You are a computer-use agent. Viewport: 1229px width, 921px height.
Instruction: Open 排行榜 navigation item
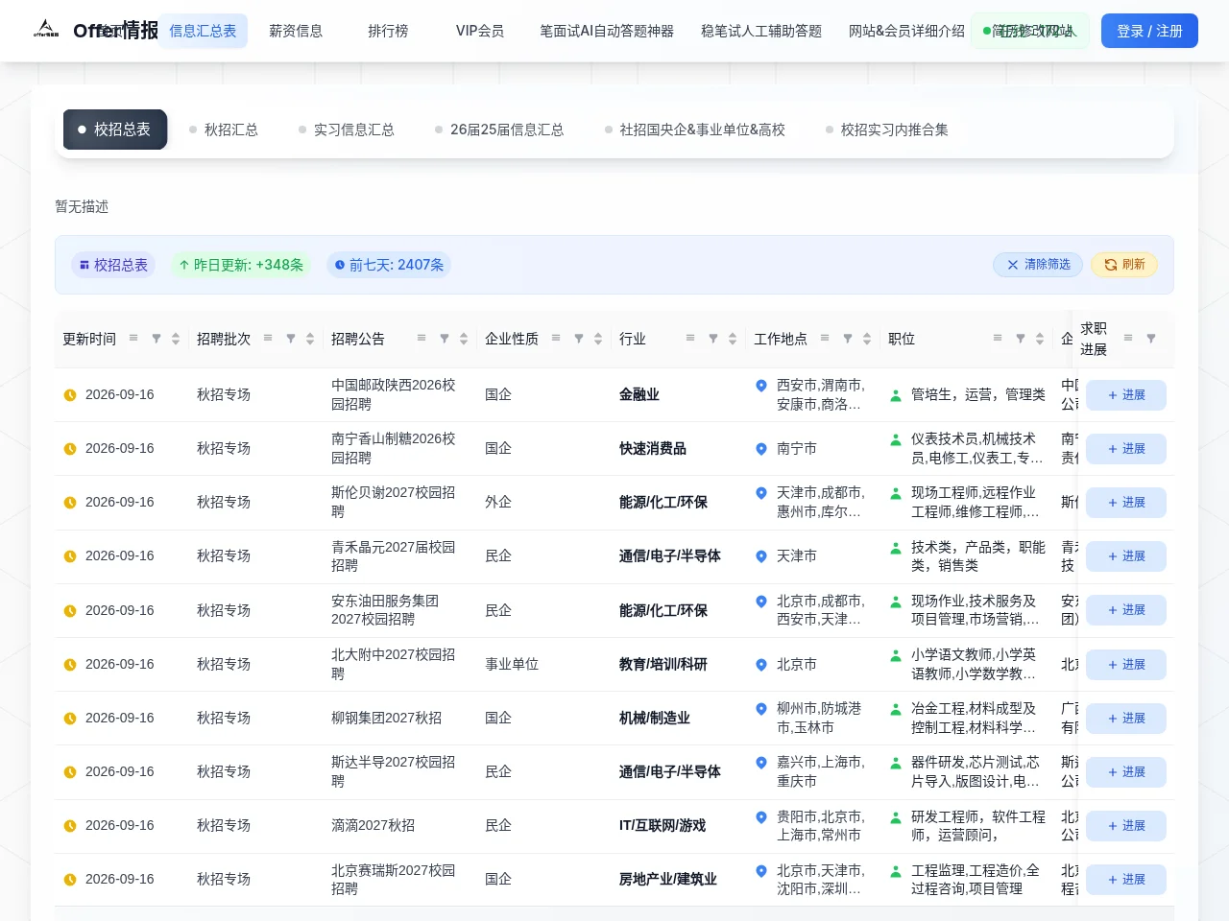click(x=388, y=31)
